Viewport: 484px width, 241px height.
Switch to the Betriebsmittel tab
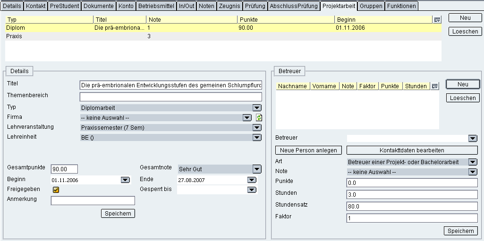click(x=156, y=6)
